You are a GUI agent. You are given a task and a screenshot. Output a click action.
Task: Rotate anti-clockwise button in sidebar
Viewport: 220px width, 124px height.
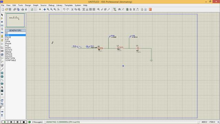click(x=2, y=104)
